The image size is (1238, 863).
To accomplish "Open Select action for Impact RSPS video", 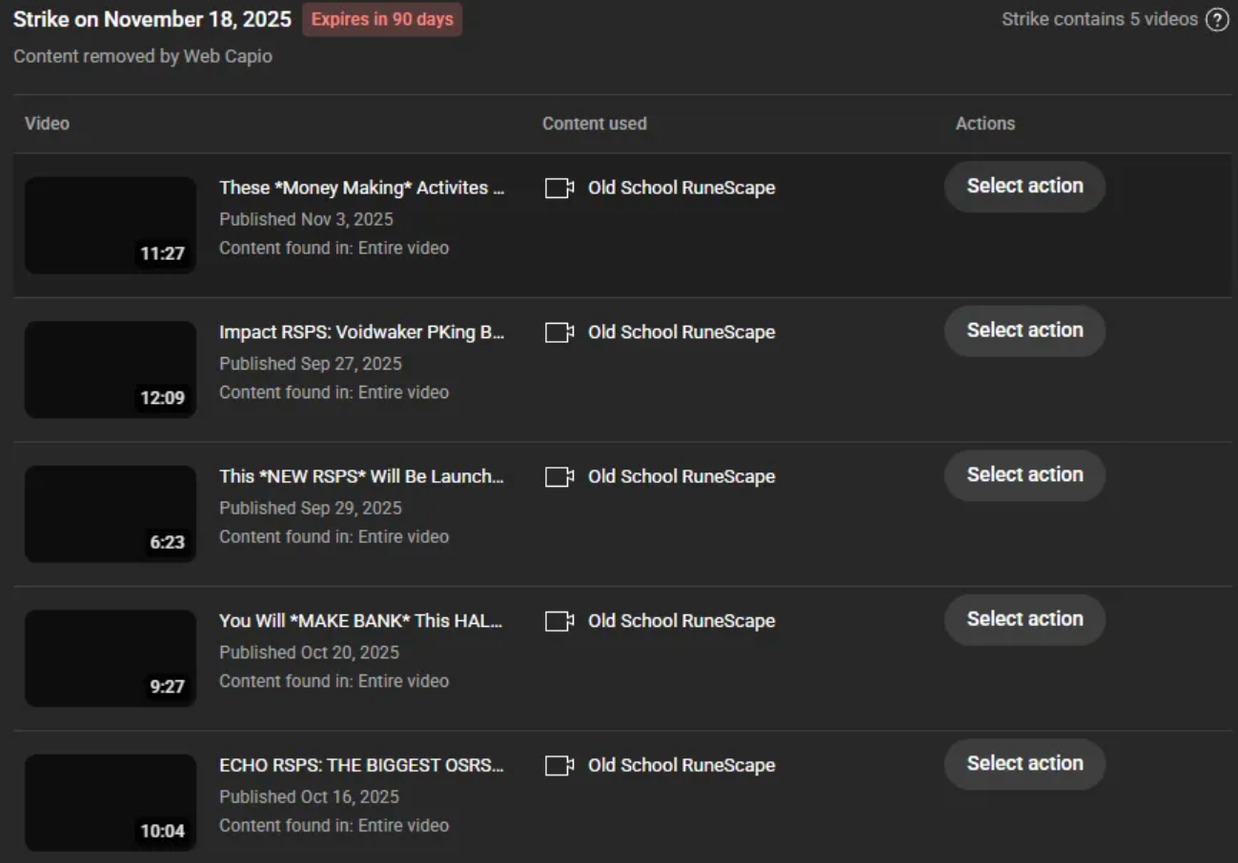I will click(x=1025, y=331).
